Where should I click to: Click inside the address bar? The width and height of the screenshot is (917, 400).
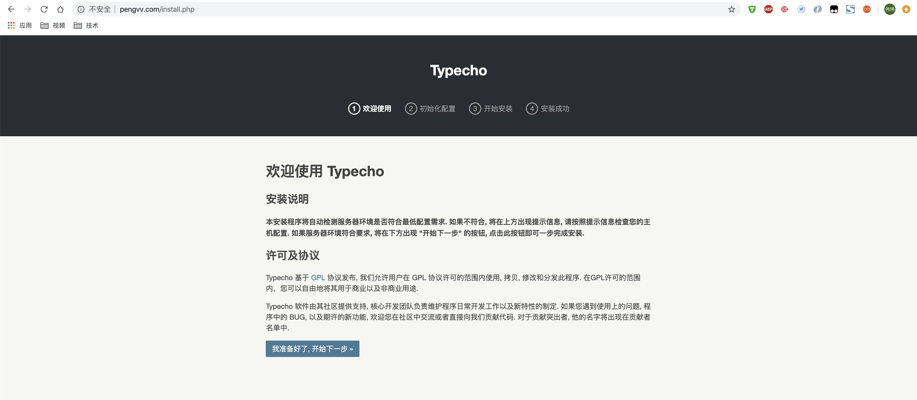pyautogui.click(x=249, y=9)
